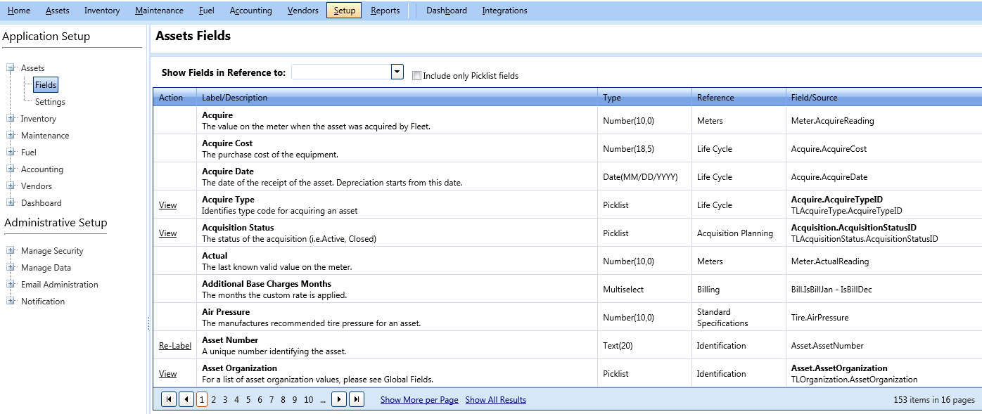This screenshot has height=414, width=982.
Task: Select the Acquire Cost row label
Action: tap(227, 143)
